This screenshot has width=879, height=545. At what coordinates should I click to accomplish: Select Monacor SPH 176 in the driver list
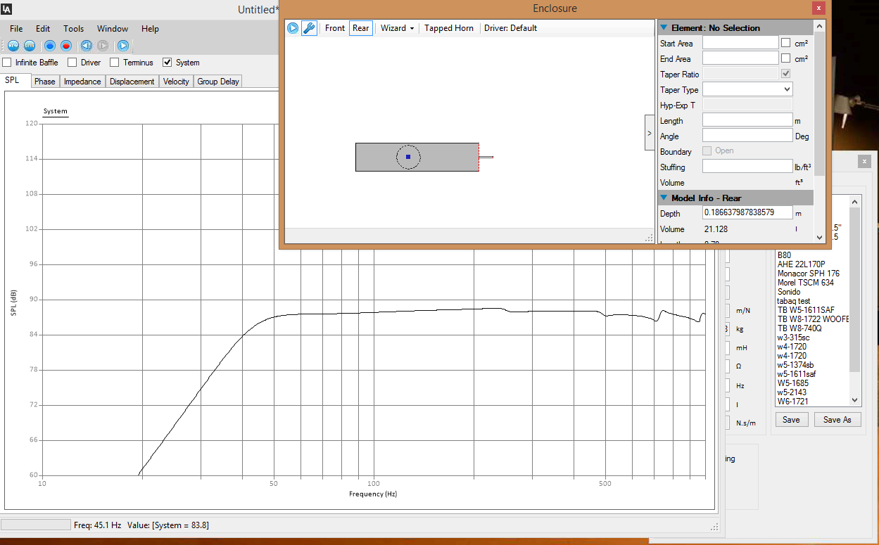[x=808, y=274]
